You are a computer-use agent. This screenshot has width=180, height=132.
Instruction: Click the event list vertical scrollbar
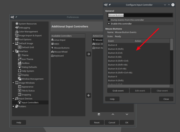pyautogui.click(x=171, y=61)
